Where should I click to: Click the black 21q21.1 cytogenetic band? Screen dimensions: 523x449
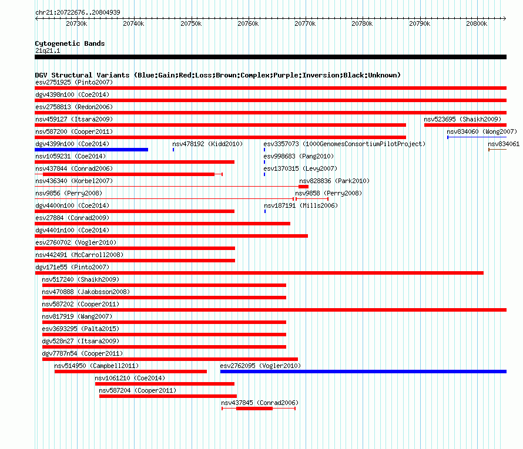[270, 57]
